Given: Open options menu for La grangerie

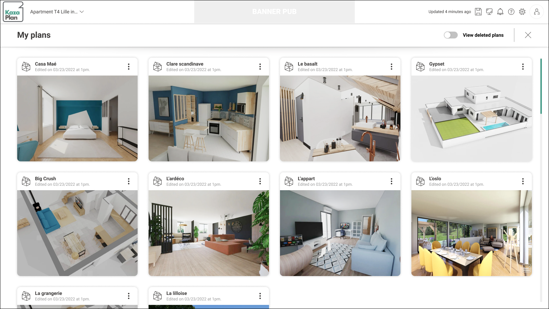Looking at the screenshot, I should (x=129, y=296).
